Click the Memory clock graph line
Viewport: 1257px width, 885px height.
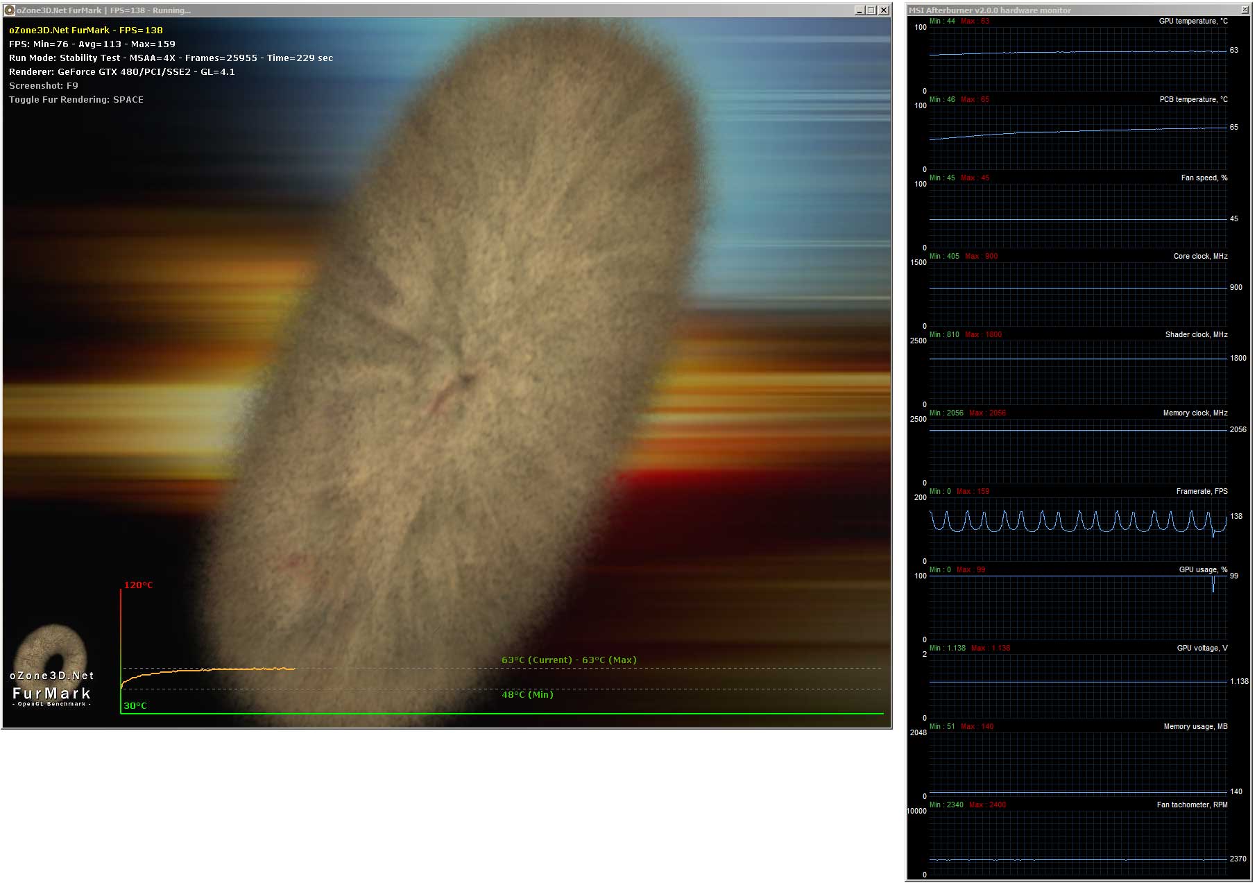1078,430
